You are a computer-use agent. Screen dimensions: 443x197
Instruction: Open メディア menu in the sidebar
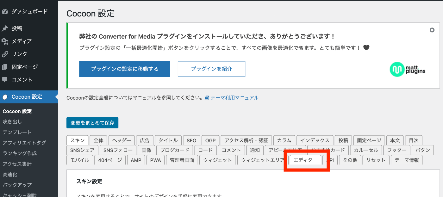pyautogui.click(x=22, y=41)
